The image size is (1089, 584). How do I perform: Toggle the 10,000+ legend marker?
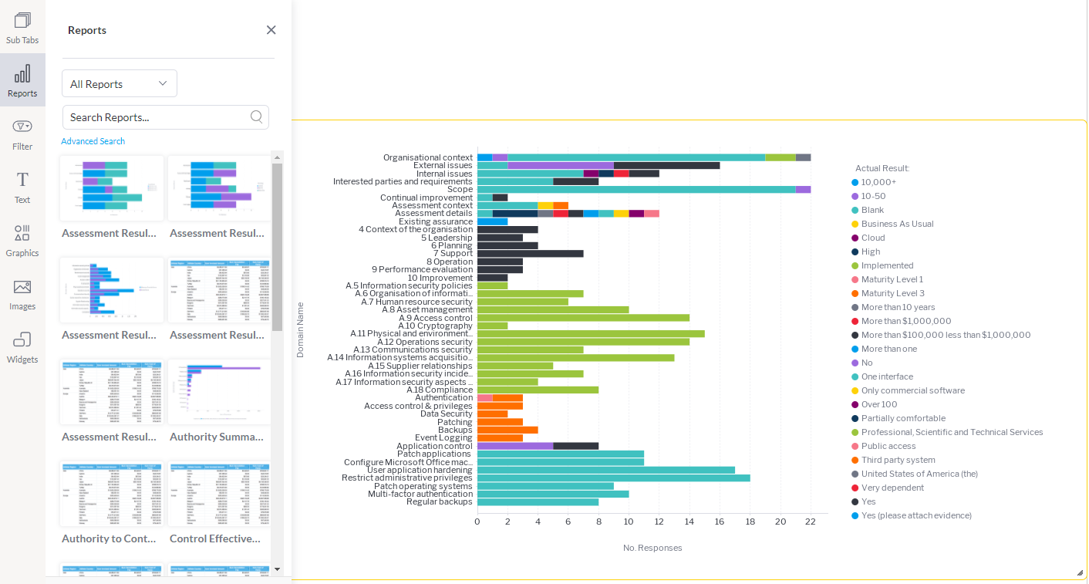(x=855, y=182)
